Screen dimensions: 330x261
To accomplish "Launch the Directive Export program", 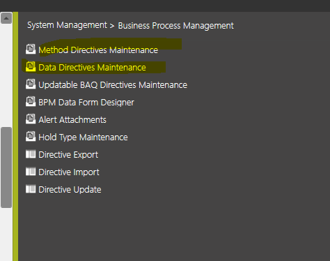I will click(68, 155).
